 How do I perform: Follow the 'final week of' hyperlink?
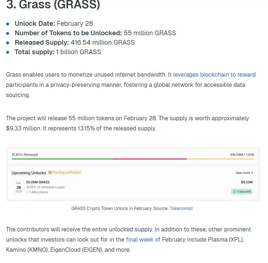tap(143, 240)
